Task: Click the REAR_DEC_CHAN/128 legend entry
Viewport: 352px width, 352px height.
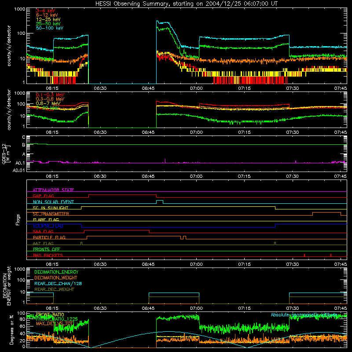Action: pos(58,283)
